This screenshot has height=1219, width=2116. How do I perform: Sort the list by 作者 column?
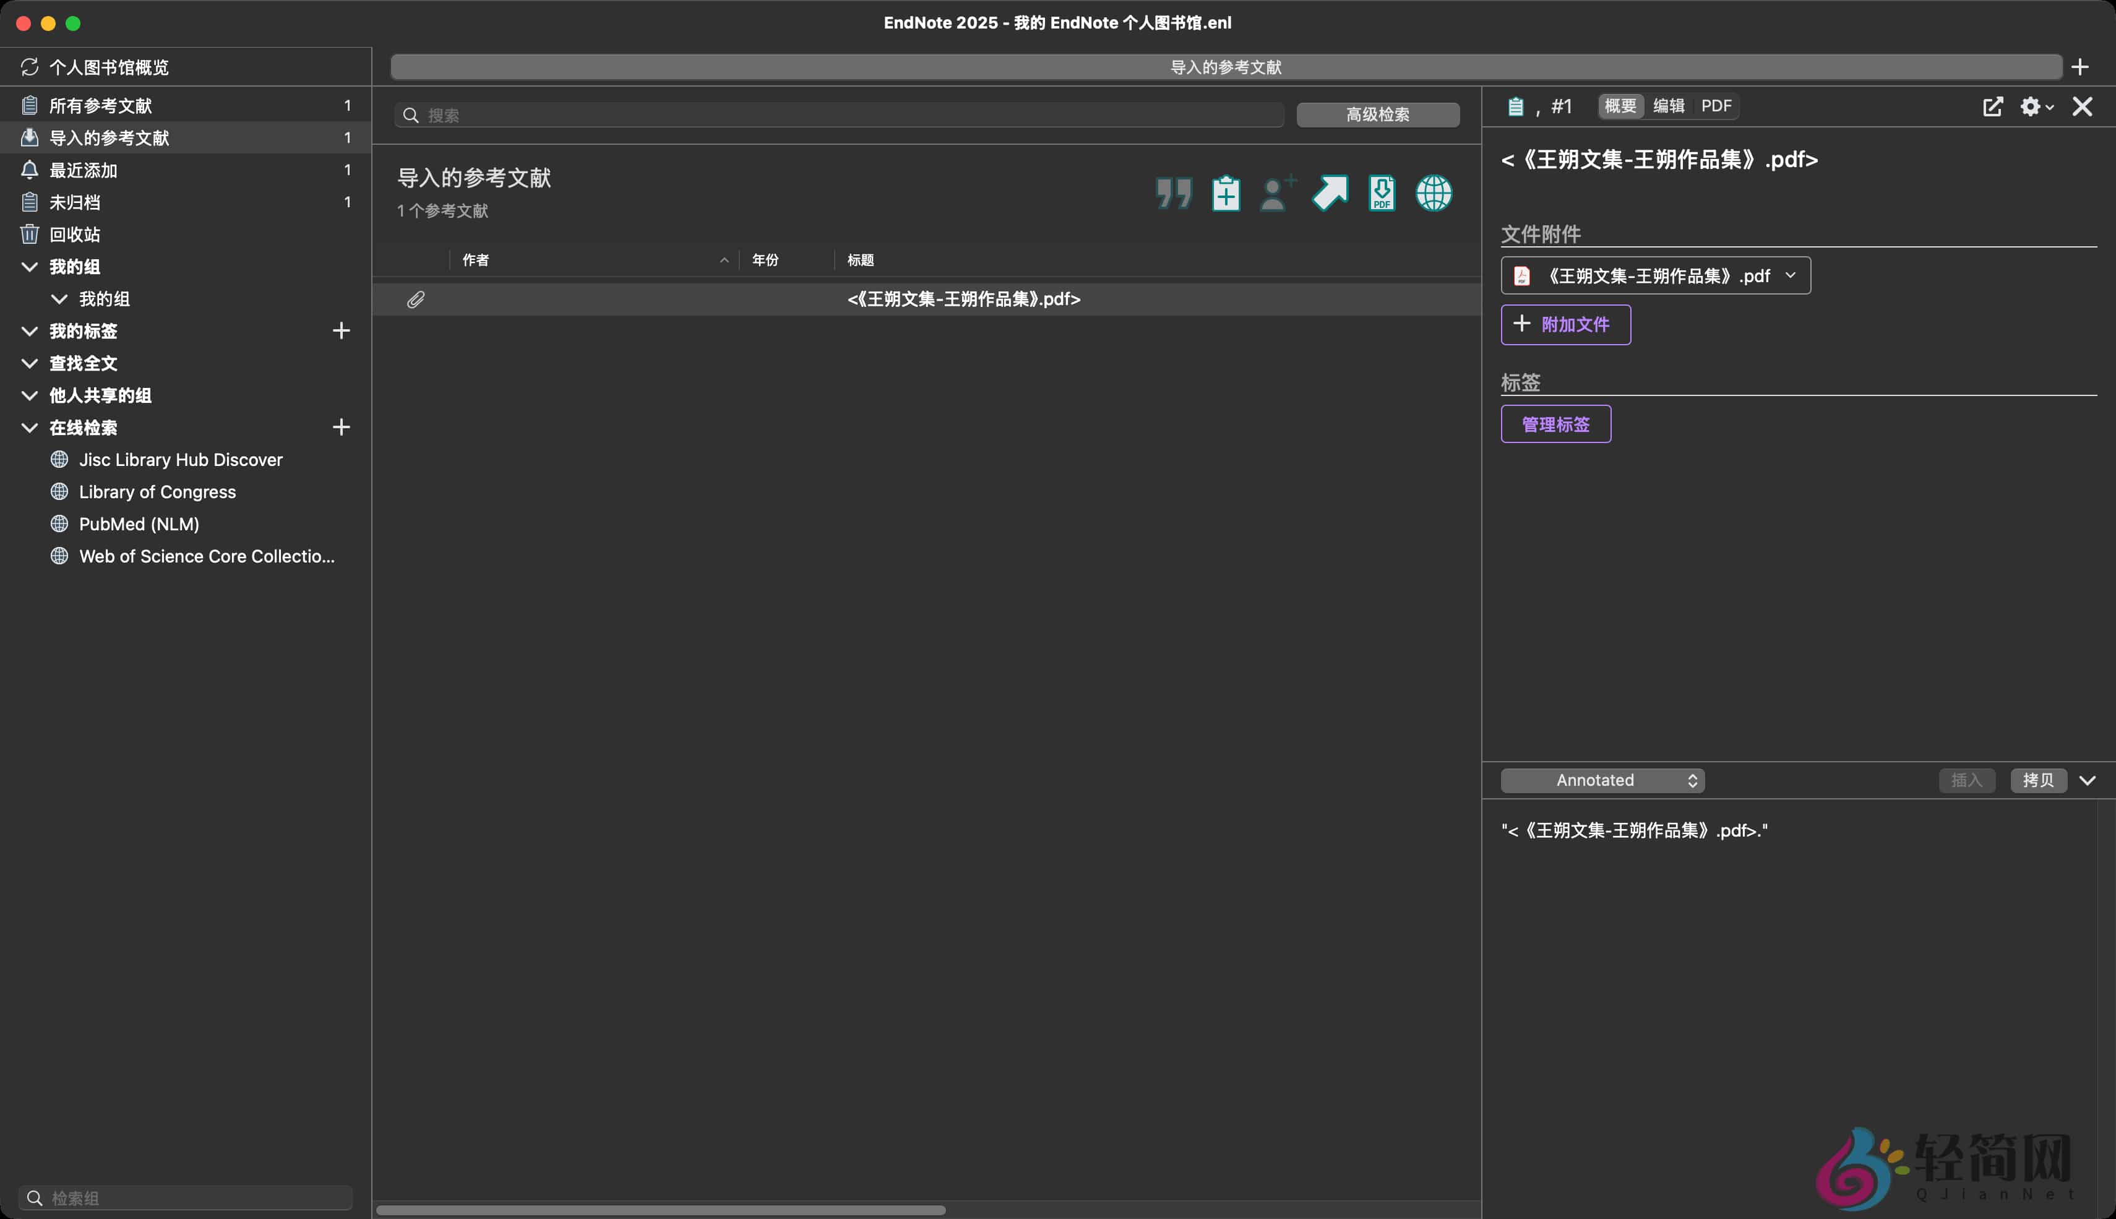(x=595, y=261)
